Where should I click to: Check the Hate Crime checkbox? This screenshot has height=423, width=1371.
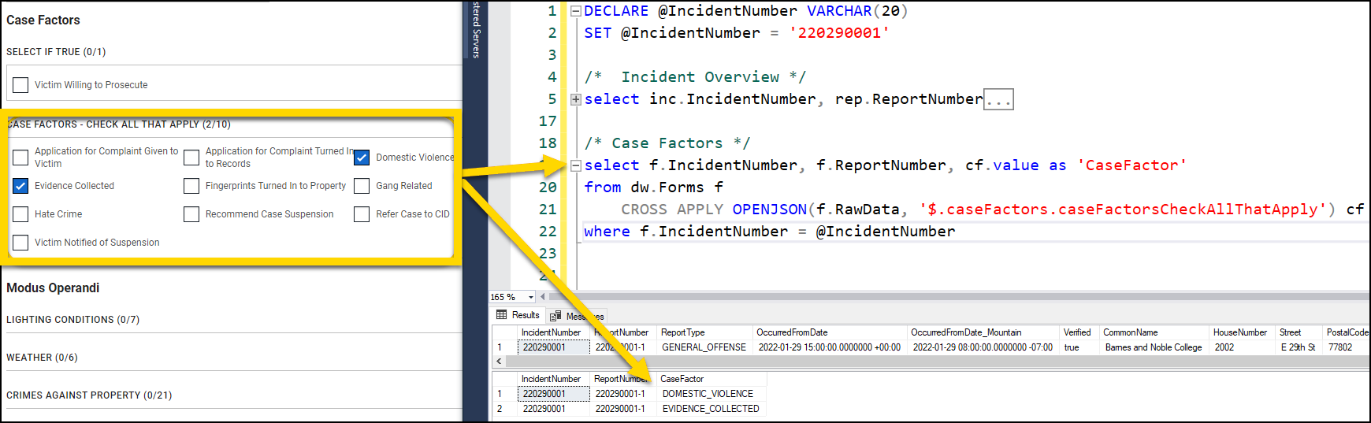(20, 214)
